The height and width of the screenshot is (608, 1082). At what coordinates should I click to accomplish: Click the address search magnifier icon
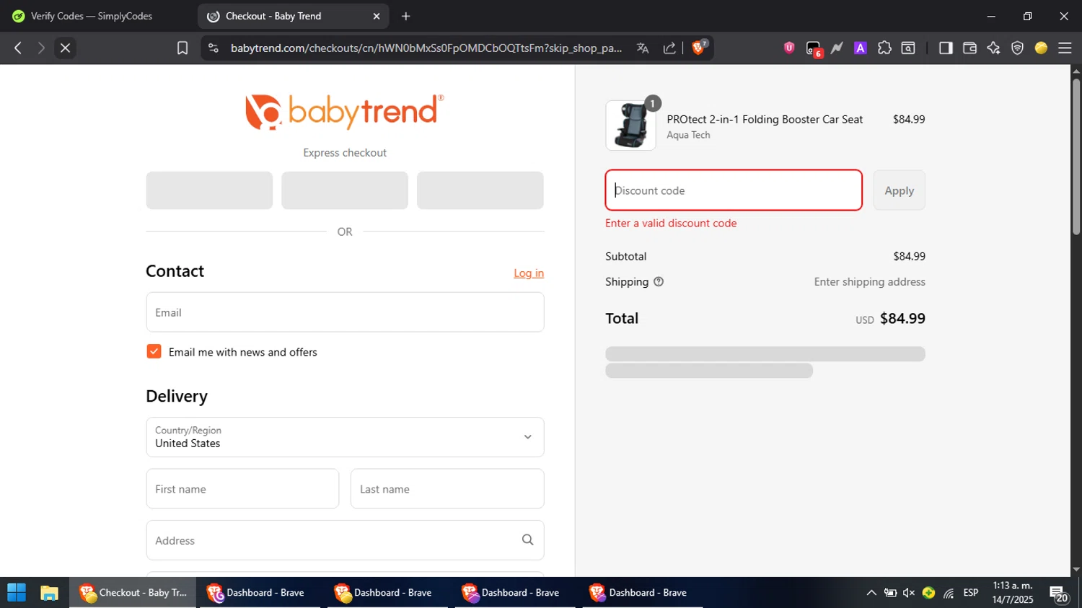click(527, 539)
